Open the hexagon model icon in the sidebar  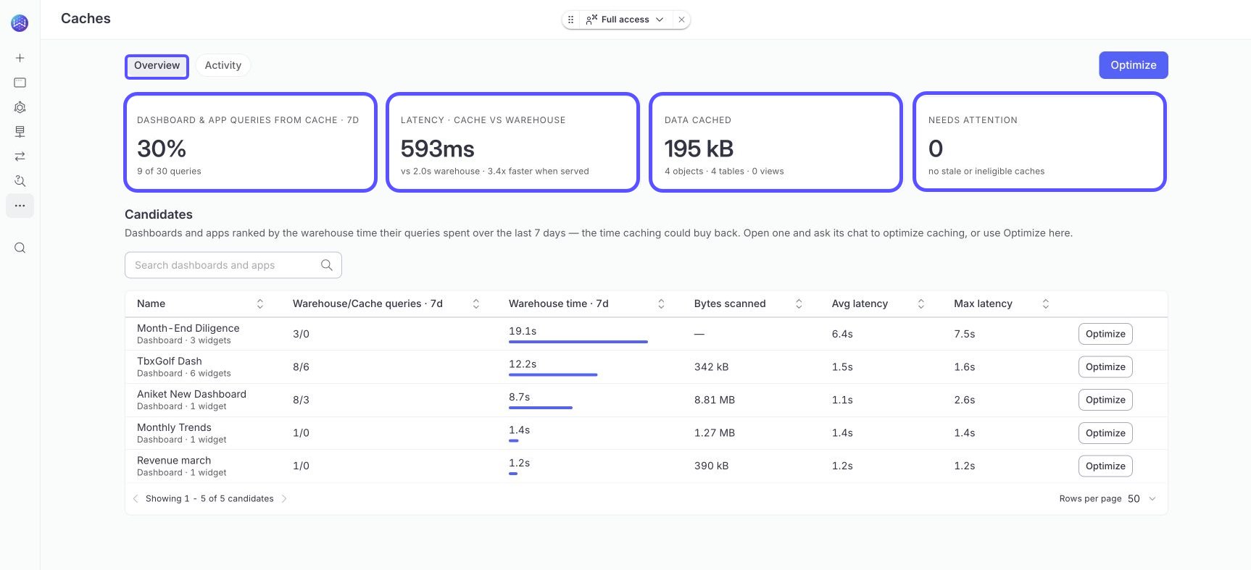(x=20, y=107)
